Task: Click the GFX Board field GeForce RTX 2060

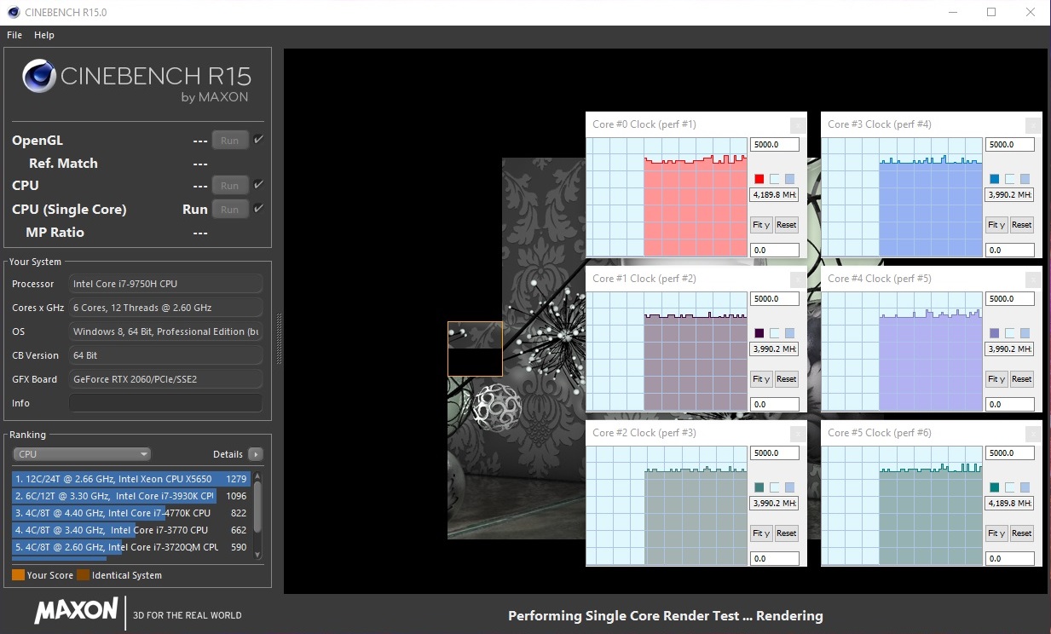Action: pyautogui.click(x=165, y=379)
